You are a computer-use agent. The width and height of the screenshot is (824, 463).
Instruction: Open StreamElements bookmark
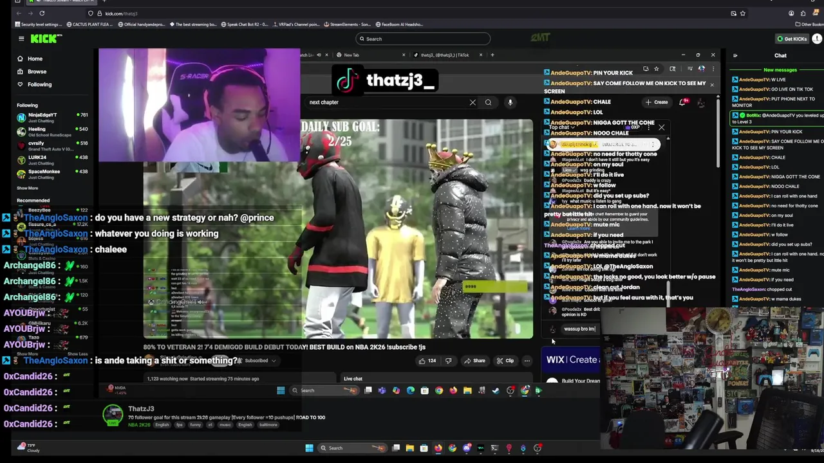pos(348,24)
